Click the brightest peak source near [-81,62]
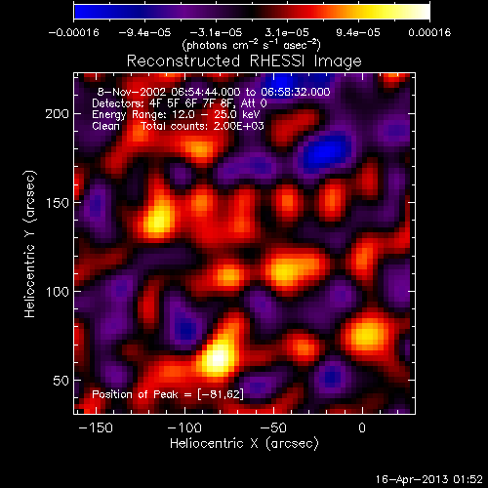 click(218, 358)
